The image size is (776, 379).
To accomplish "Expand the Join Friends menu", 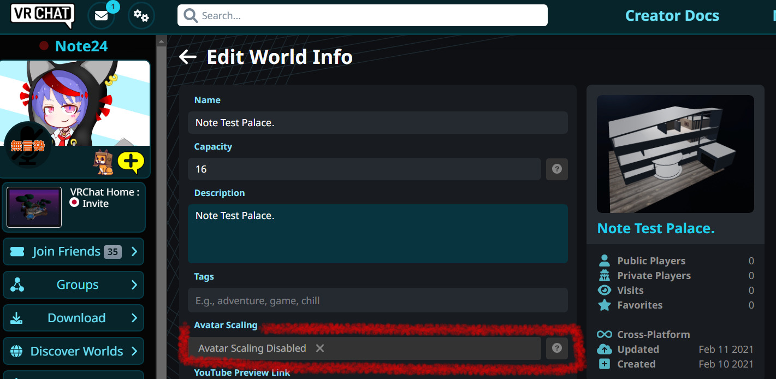I will point(73,252).
